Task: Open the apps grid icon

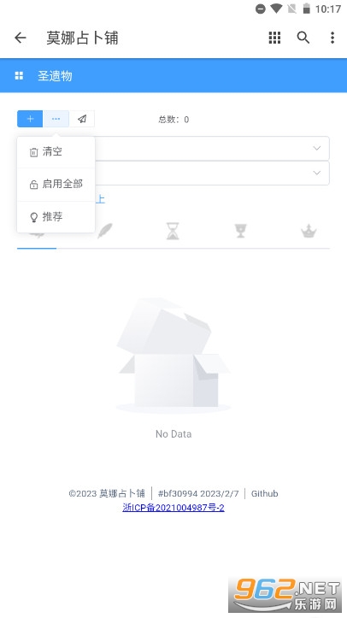Action: coord(274,38)
